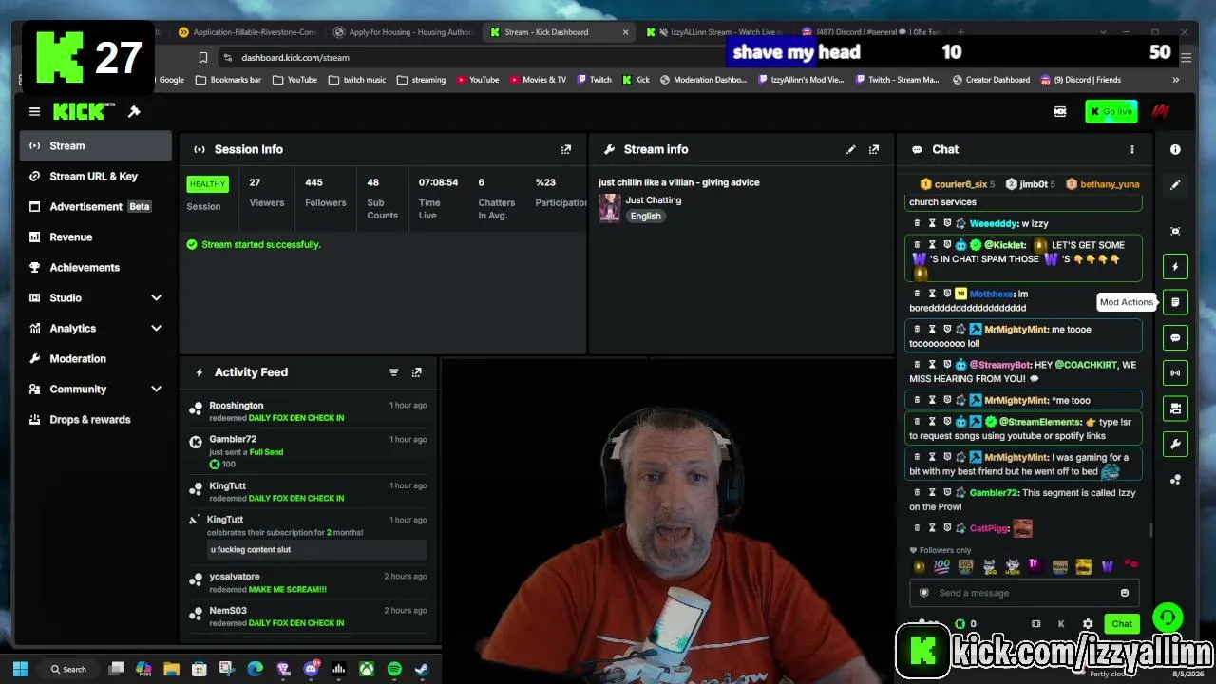This screenshot has height=684, width=1216.
Task: Click the Send a message input field
Action: click(1024, 593)
